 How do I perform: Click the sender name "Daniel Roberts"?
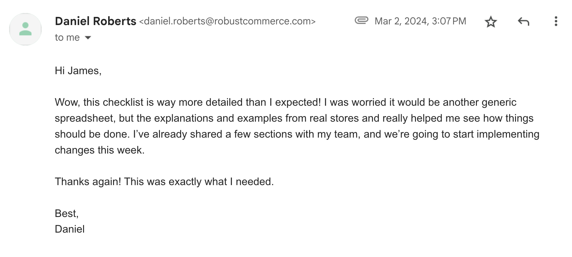click(95, 21)
